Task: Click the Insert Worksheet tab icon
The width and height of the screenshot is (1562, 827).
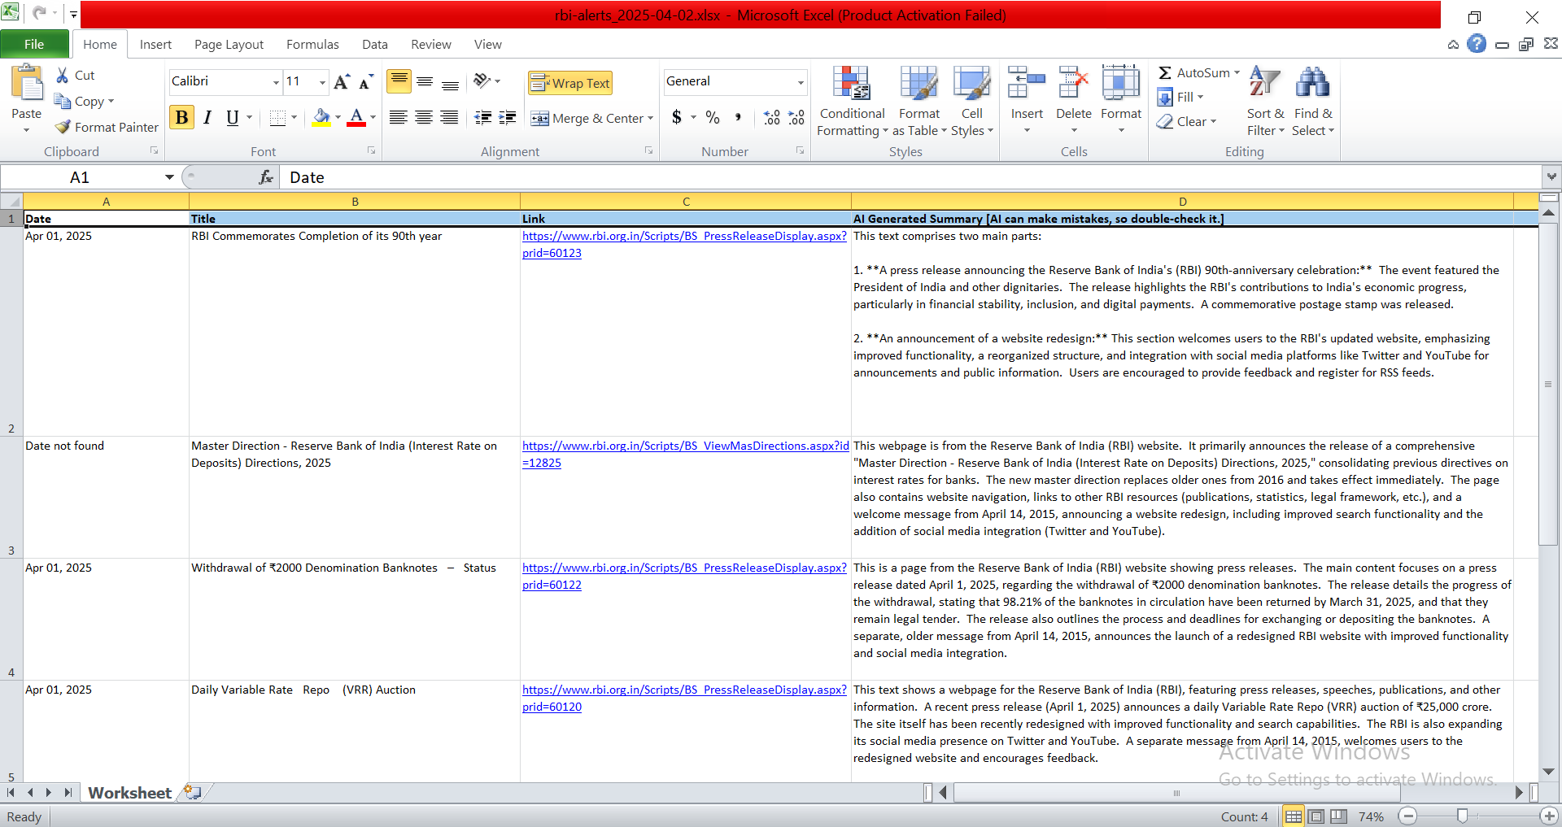Action: point(193,792)
